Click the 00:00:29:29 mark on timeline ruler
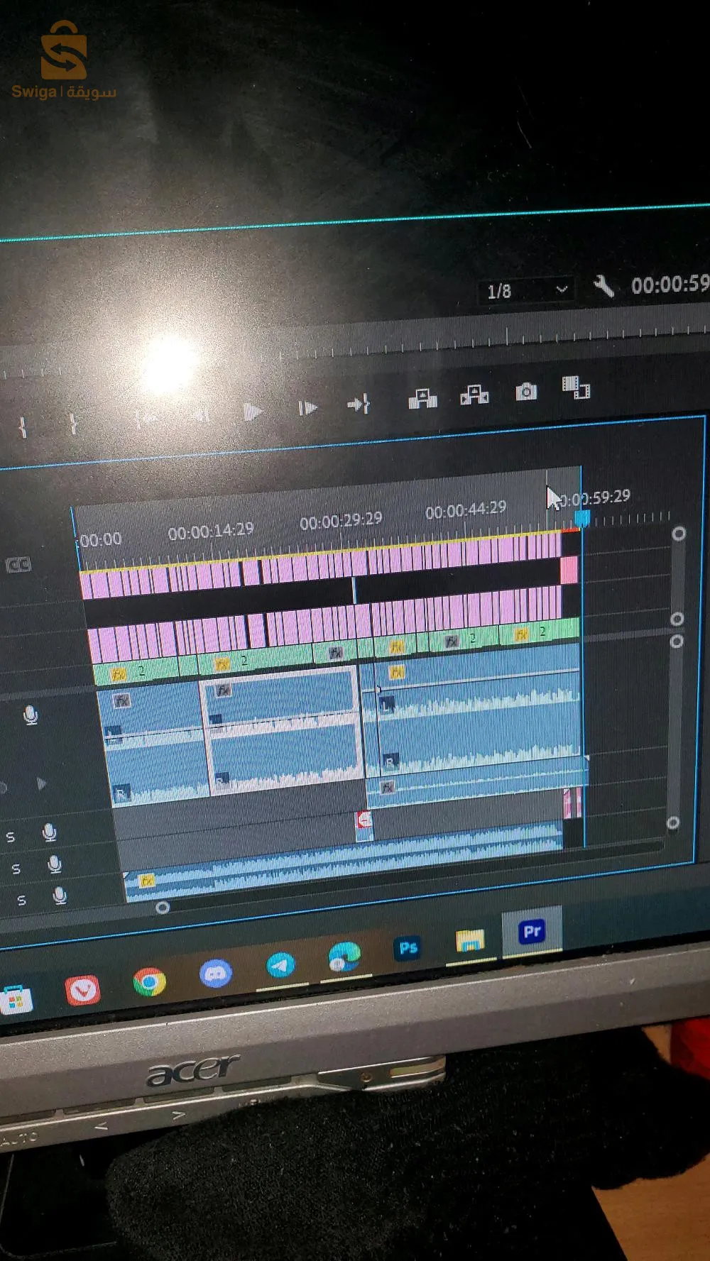The height and width of the screenshot is (1261, 710). 341,520
